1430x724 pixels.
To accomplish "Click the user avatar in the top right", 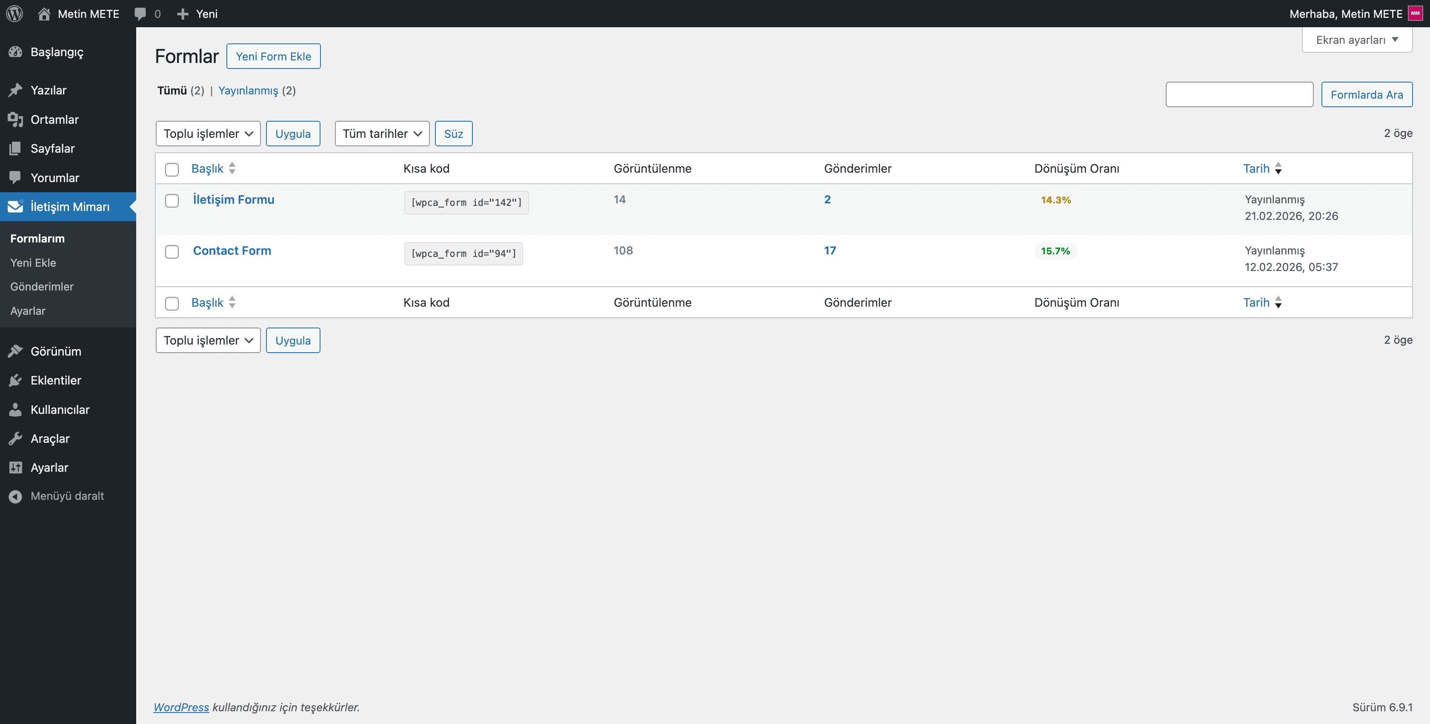I will 1415,13.
